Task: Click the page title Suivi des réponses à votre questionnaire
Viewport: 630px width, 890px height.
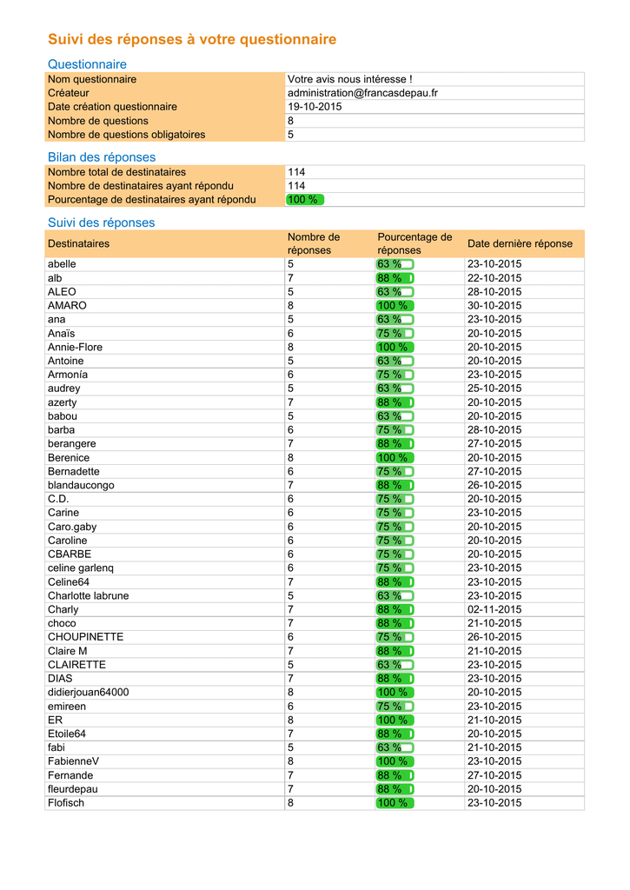Action: click(x=192, y=39)
